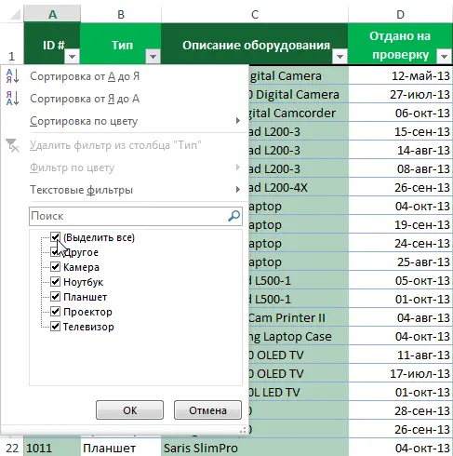Screen dimensions: 453x456
Task: Select row 22 header
Action: [12, 448]
